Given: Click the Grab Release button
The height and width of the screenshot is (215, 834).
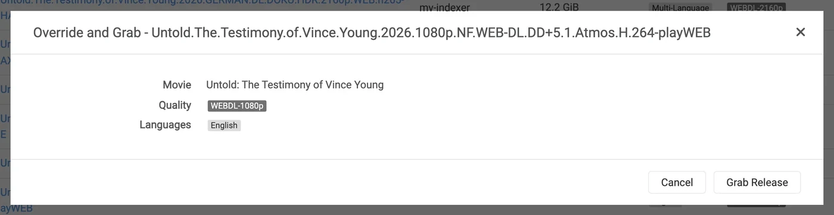Looking at the screenshot, I should click(757, 182).
